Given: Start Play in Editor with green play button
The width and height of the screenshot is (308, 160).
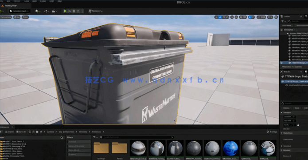Looking at the screenshot, I should [x=66, y=11].
